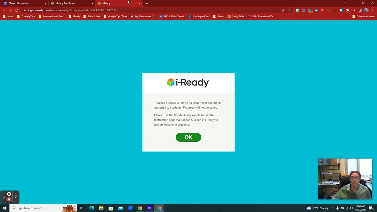Open the Music bookmarks folder
Viewport: 377px width, 212px height.
(8, 16)
